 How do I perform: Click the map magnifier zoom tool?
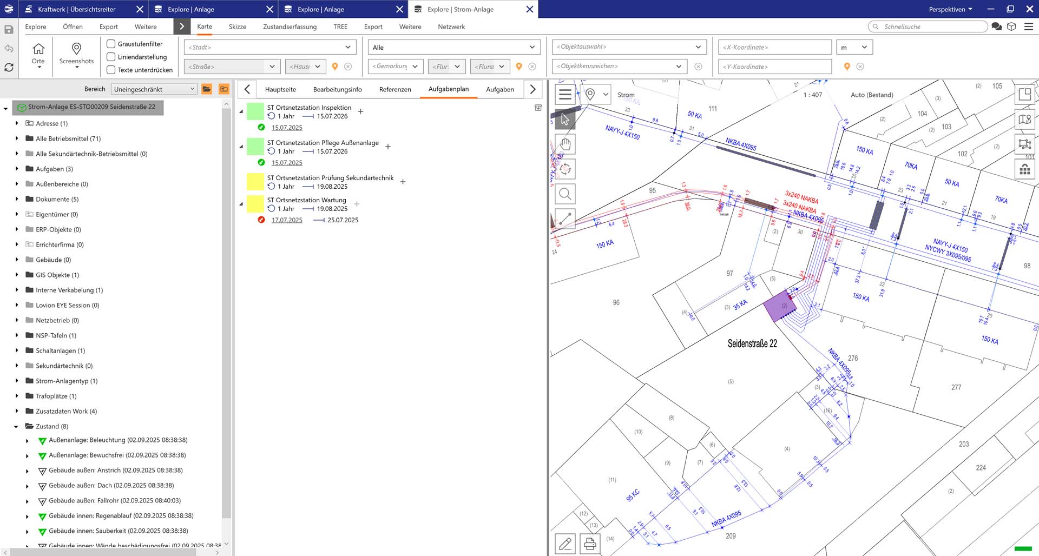tap(565, 194)
